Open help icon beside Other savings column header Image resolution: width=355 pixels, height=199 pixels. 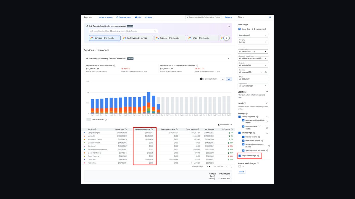pyautogui.click(x=199, y=129)
